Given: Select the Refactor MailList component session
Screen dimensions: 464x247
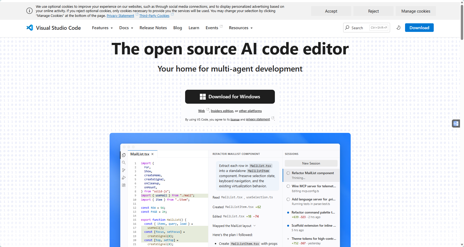Looking at the screenshot, I should [x=312, y=175].
